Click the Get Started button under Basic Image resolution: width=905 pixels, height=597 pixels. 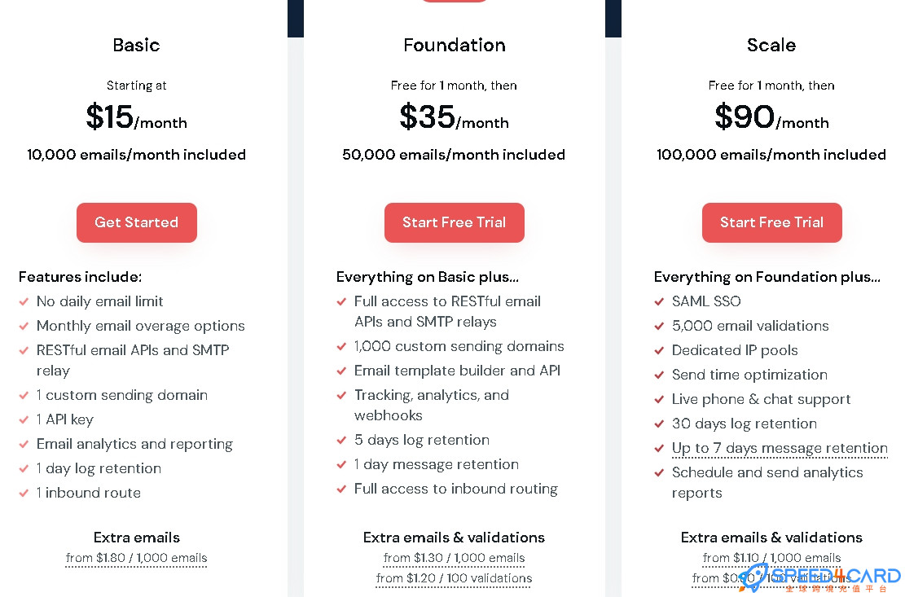137,222
